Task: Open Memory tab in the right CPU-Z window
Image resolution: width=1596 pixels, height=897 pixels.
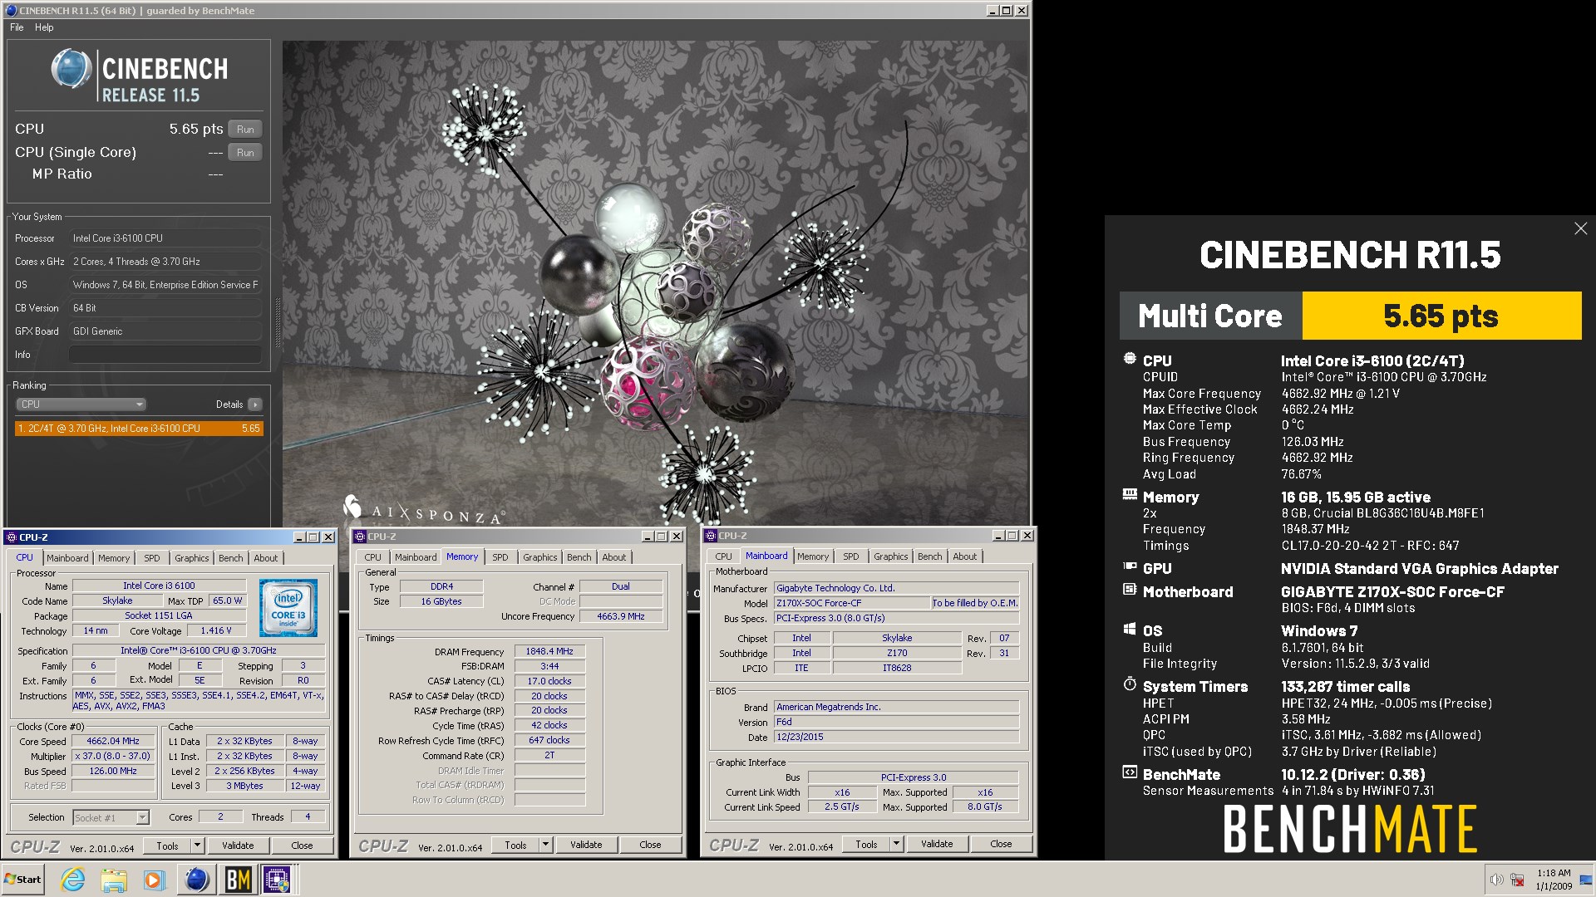Action: tap(813, 556)
